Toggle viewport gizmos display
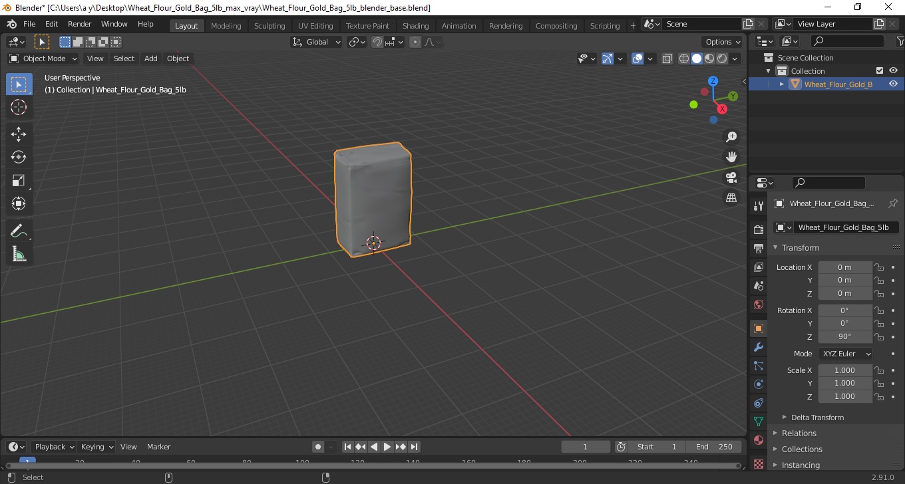905x484 pixels. (x=608, y=59)
